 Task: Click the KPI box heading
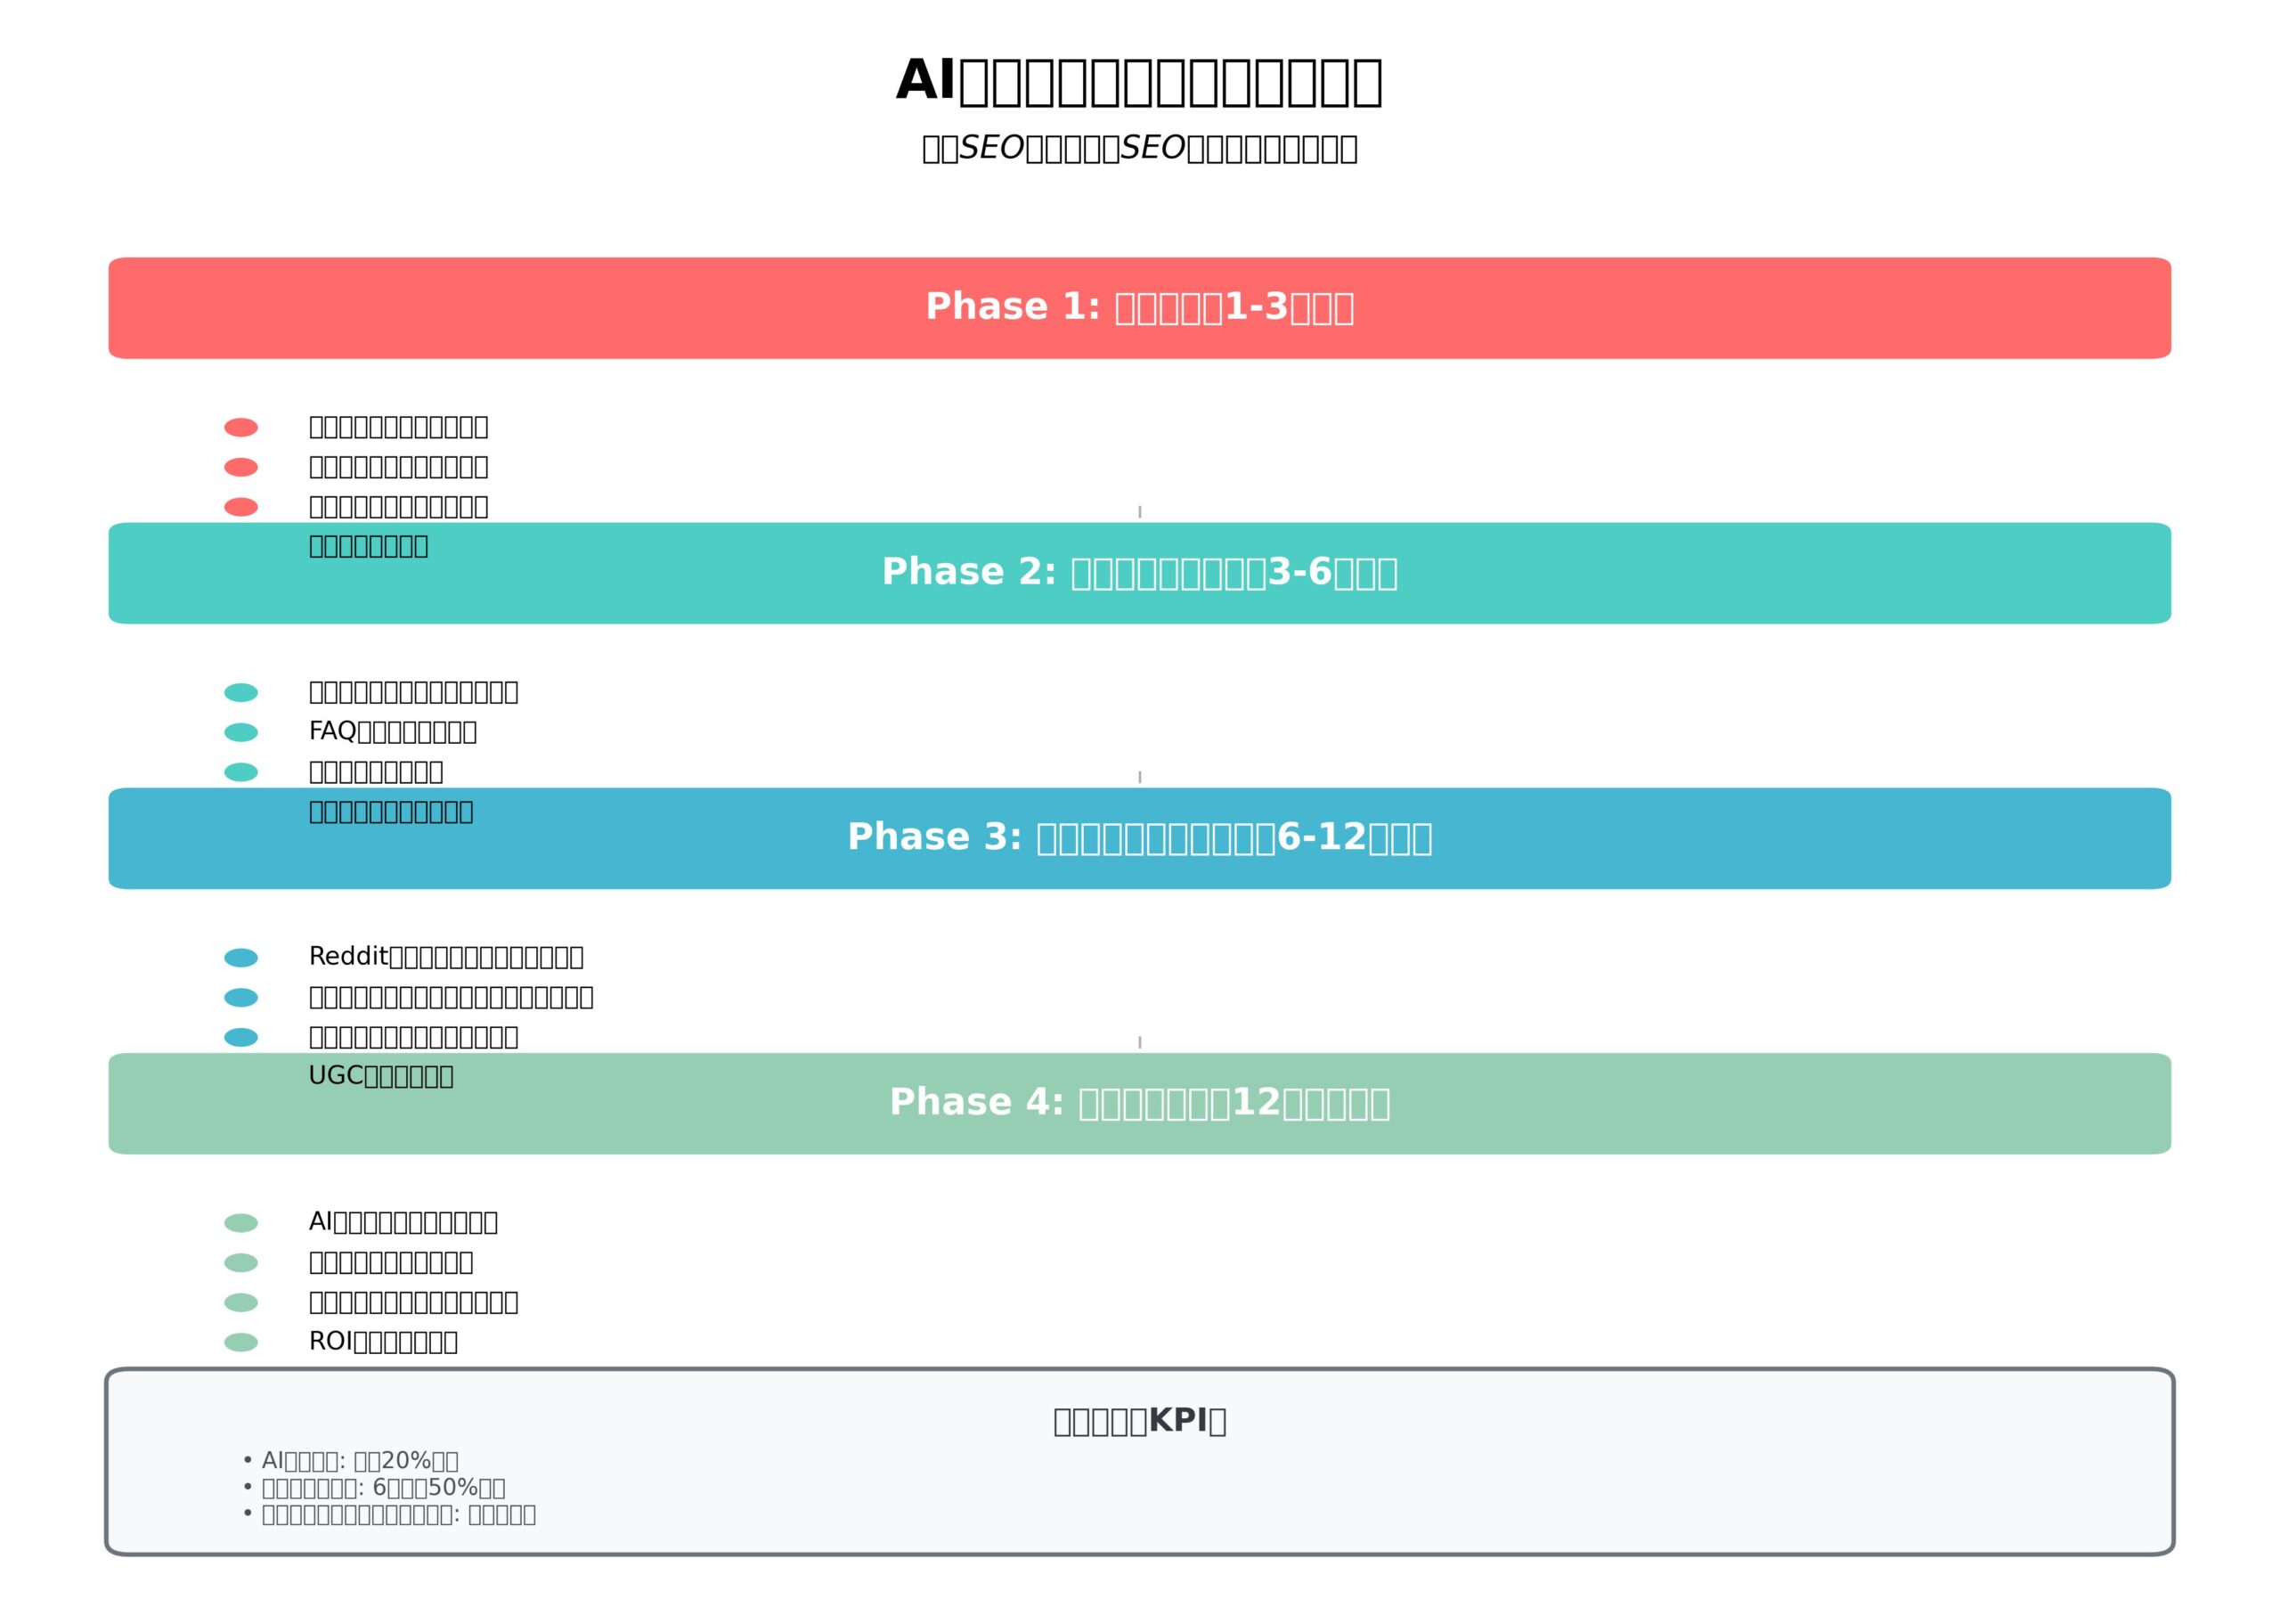pyautogui.click(x=1139, y=1421)
